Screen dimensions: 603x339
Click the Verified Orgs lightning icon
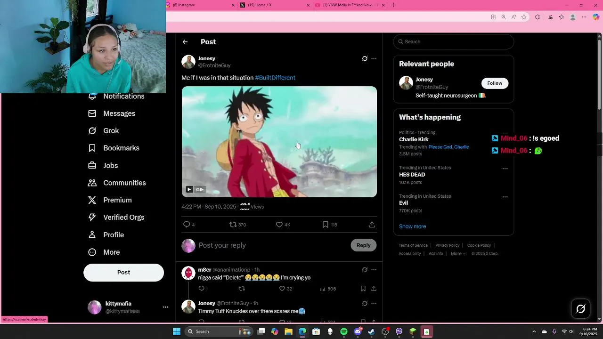click(x=92, y=218)
